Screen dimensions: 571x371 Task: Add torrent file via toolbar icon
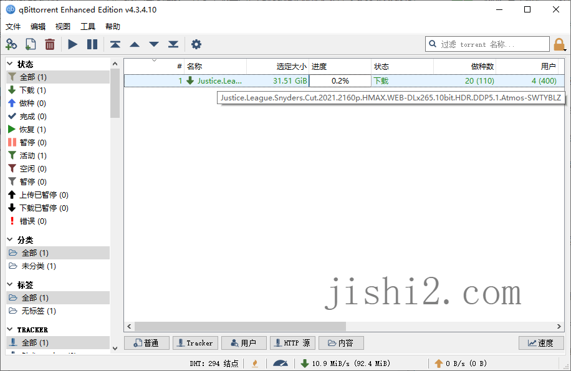pos(31,44)
